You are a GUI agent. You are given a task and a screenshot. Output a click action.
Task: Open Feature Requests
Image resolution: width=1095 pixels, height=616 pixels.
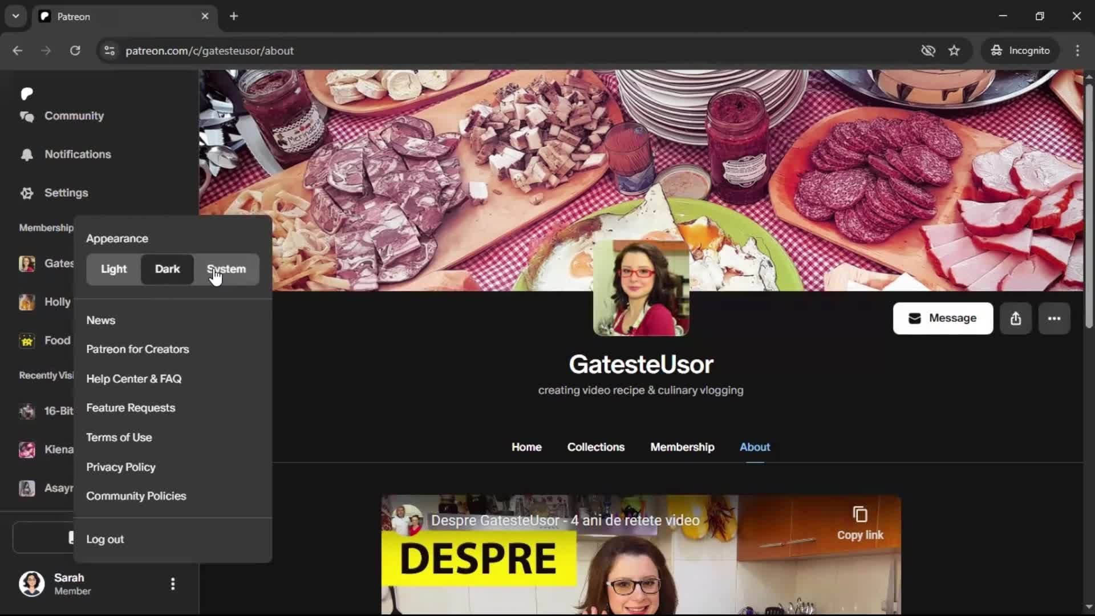[x=131, y=408]
